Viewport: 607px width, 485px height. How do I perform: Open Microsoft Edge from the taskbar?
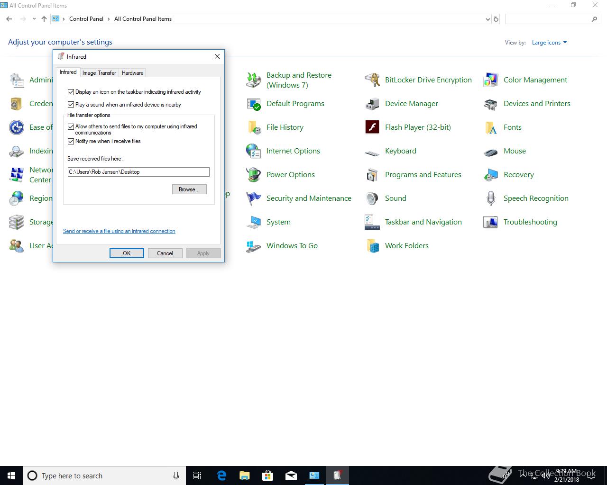pos(221,476)
